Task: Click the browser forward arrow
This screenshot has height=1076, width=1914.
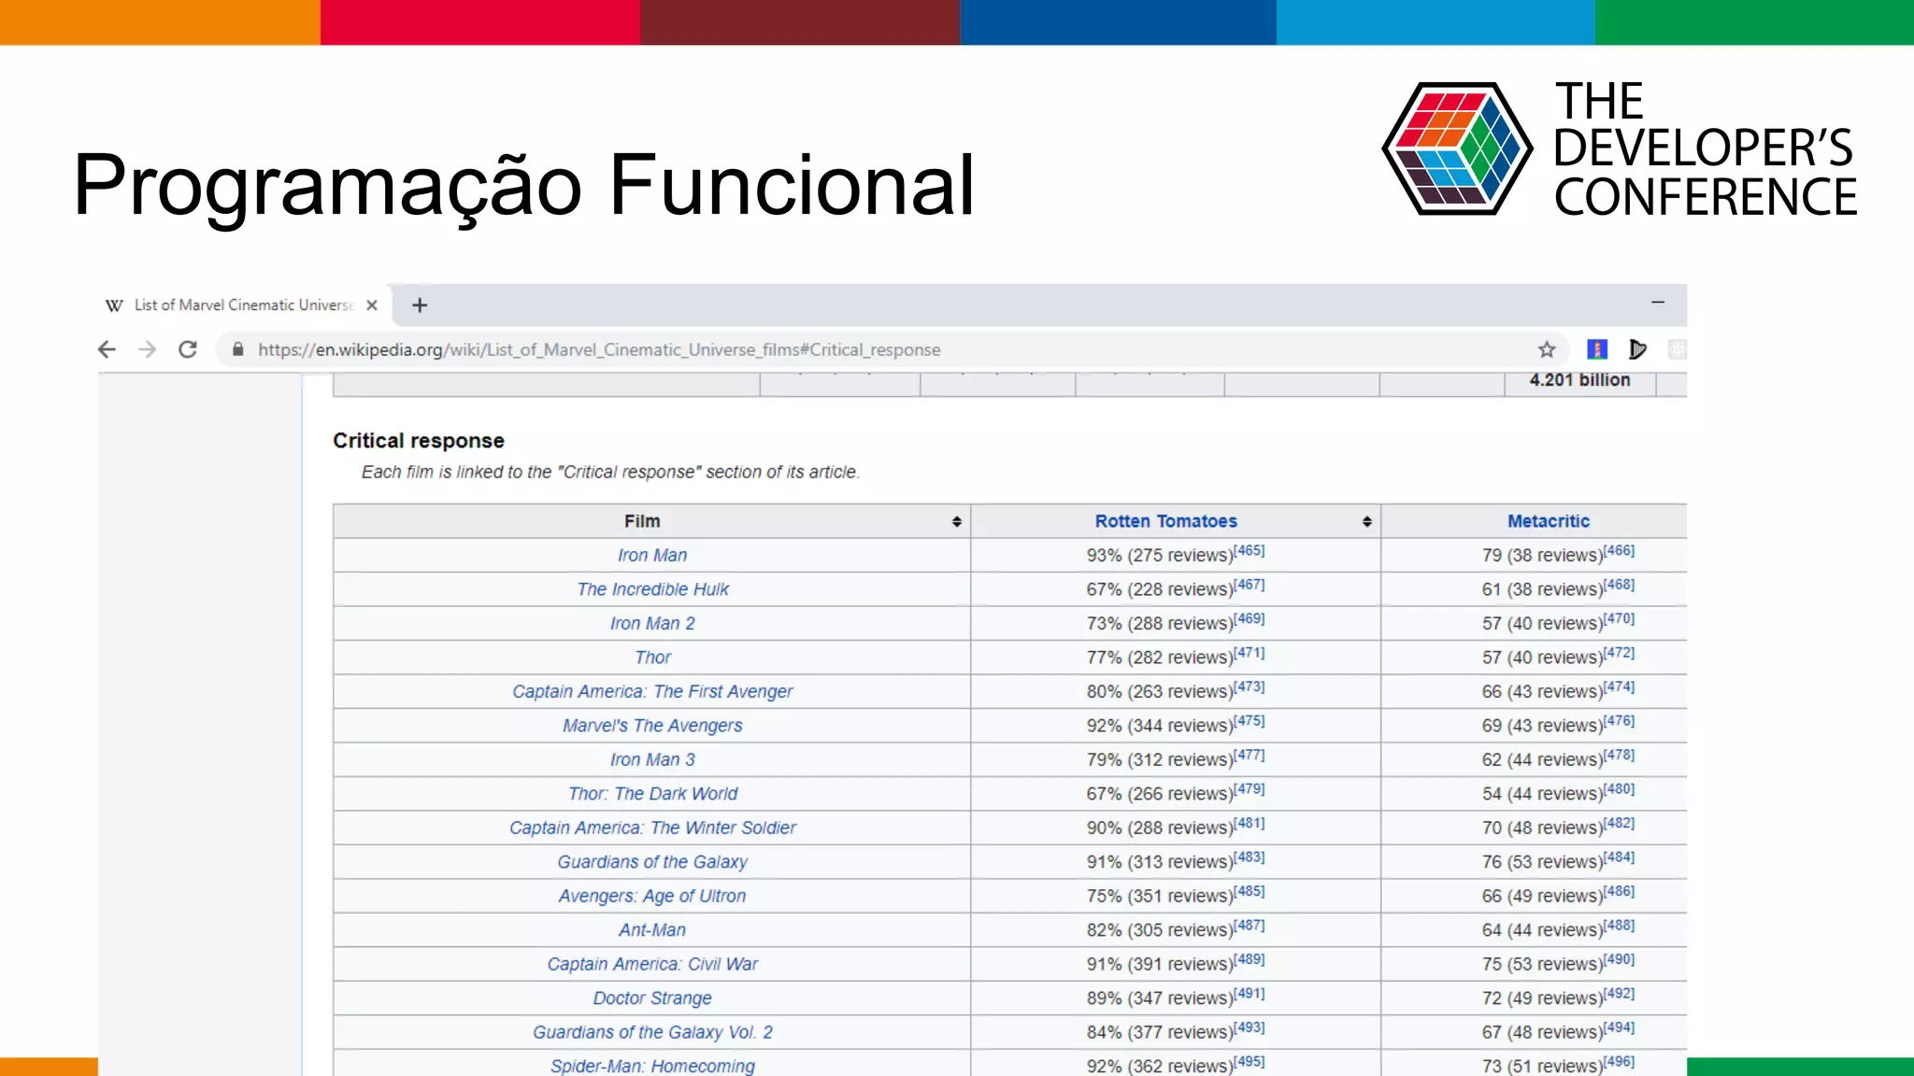Action: [147, 349]
